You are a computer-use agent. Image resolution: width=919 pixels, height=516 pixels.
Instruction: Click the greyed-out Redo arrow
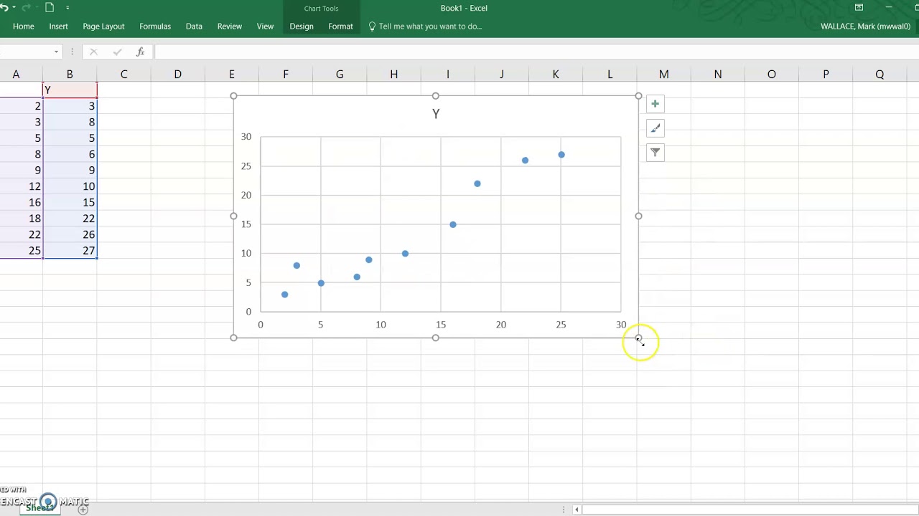[x=27, y=8]
